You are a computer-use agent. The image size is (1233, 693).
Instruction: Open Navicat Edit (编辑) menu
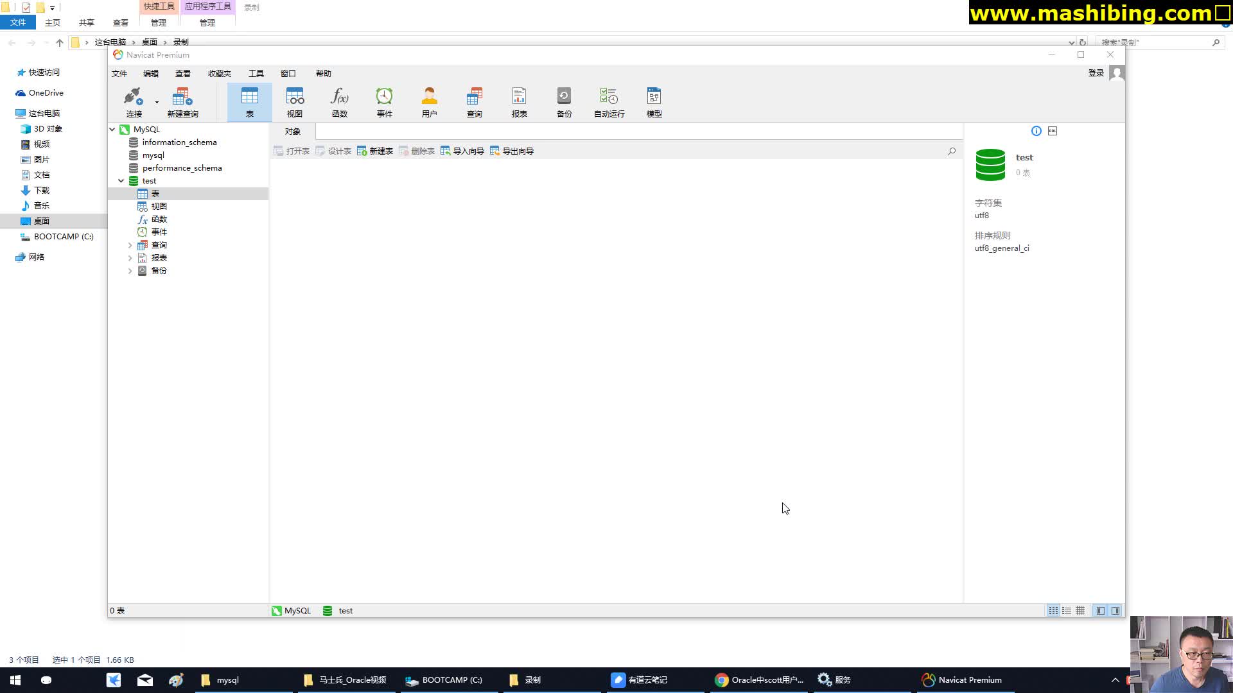[151, 73]
